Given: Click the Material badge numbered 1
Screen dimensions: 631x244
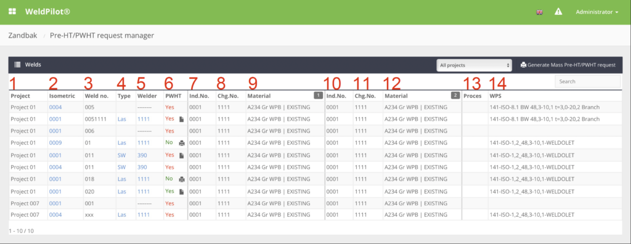Looking at the screenshot, I should click(x=319, y=96).
